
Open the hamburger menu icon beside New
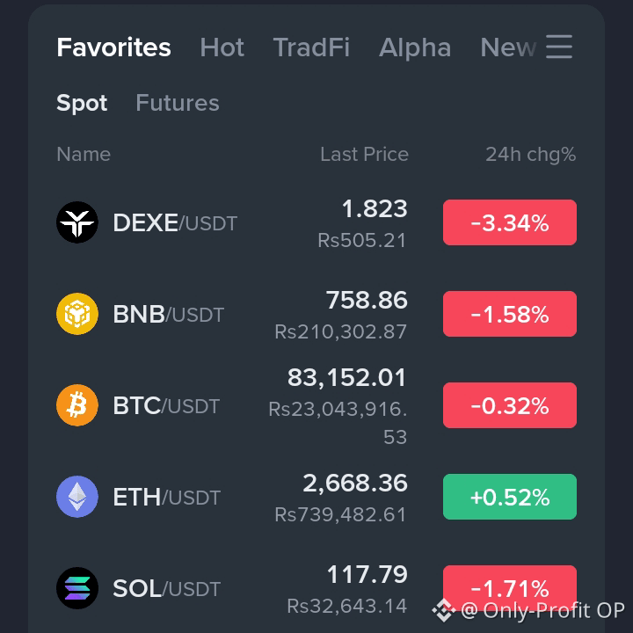[x=559, y=47]
